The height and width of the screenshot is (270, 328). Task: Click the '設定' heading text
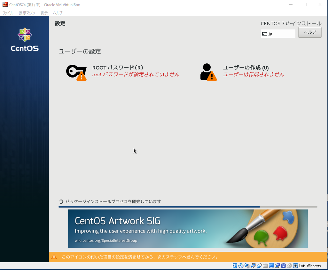(60, 23)
